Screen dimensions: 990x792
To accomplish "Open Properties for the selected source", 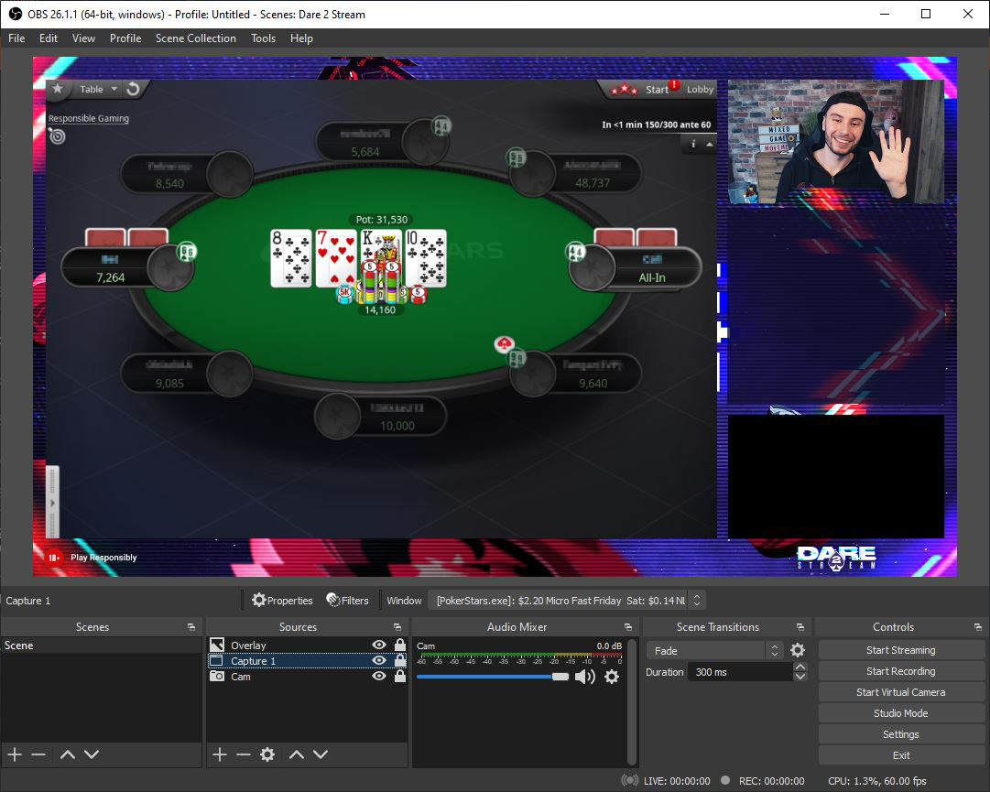I will click(281, 600).
